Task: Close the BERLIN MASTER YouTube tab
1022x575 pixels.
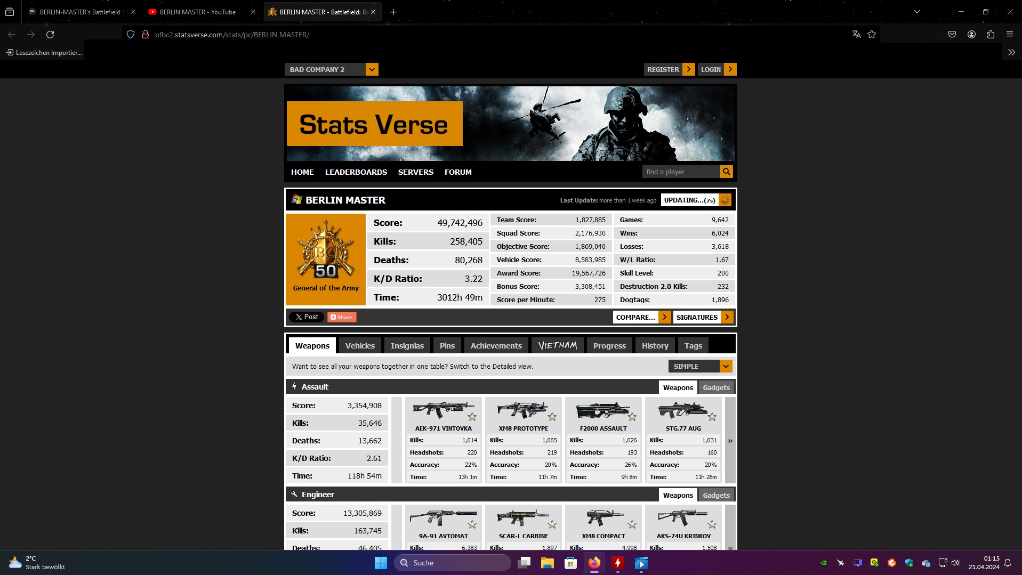Action: pos(253,12)
